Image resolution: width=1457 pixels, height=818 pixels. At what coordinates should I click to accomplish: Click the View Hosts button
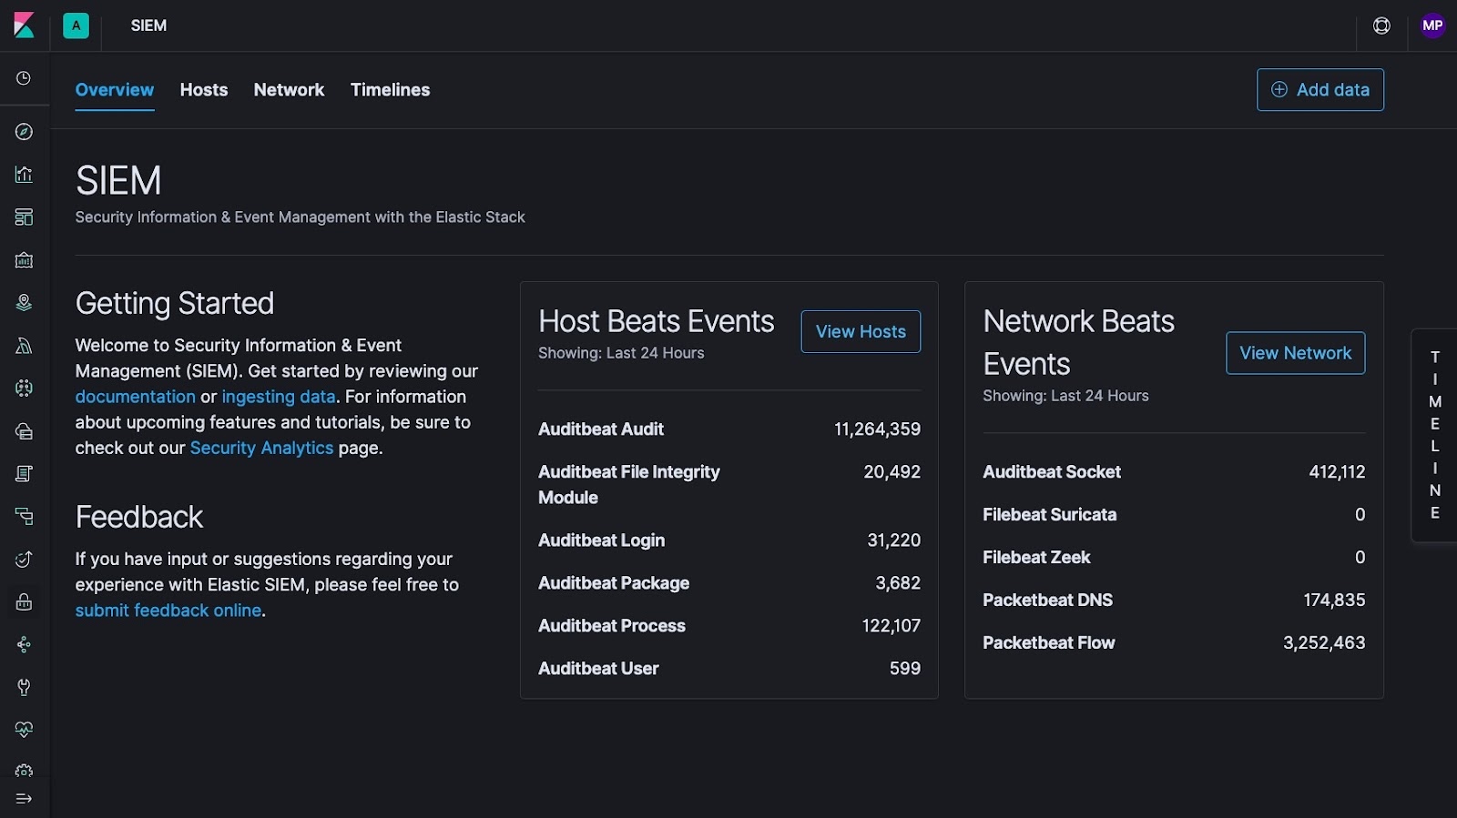[861, 332]
